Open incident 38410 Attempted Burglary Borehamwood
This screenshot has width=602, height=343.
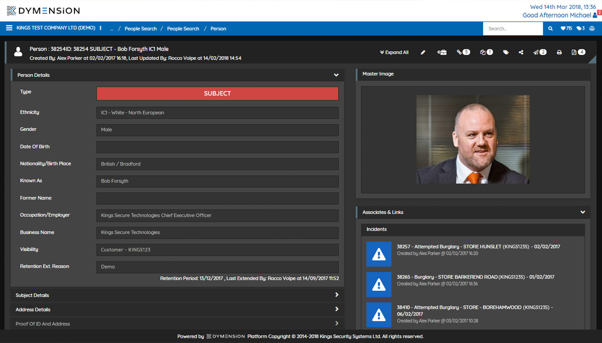(475, 311)
